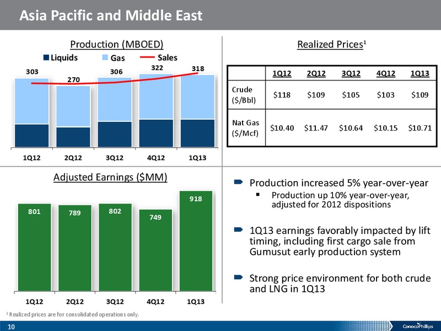Click the 1Q12 gas segment in production chart
The width and height of the screenshot is (441, 331).
click(32, 102)
